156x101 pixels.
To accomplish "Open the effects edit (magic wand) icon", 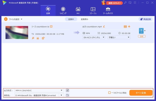I will [x=33, y=38].
